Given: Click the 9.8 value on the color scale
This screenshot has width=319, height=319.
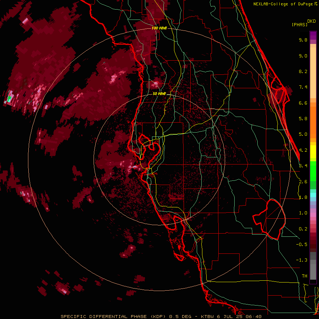Looking at the screenshot, I should click(x=303, y=40).
